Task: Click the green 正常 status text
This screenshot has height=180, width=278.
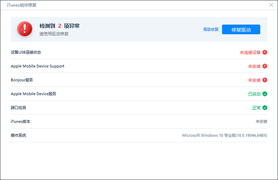Action: [256, 108]
